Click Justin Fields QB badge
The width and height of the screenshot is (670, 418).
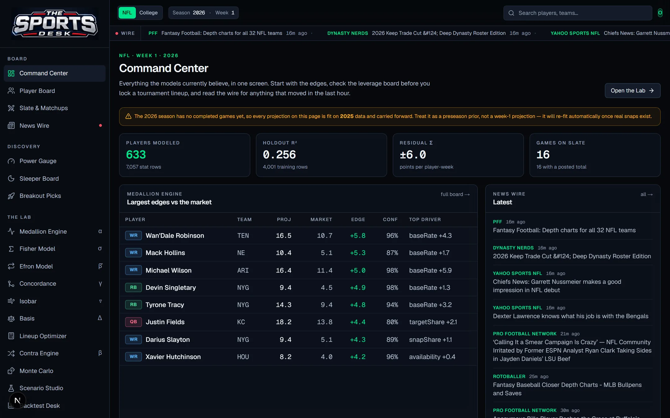tap(133, 322)
